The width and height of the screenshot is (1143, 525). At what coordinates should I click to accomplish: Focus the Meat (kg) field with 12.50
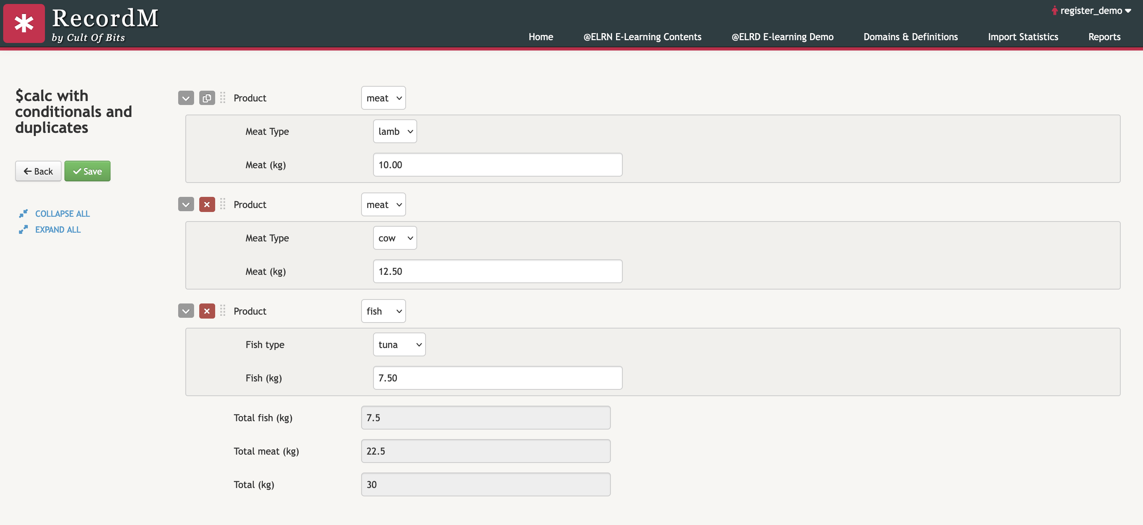point(498,271)
